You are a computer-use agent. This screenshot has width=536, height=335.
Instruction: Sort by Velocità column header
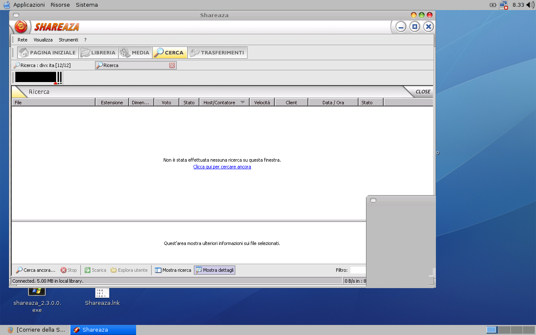tap(262, 103)
